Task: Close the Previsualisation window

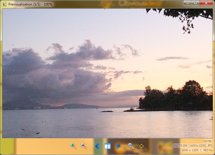Action: [x=206, y=3]
